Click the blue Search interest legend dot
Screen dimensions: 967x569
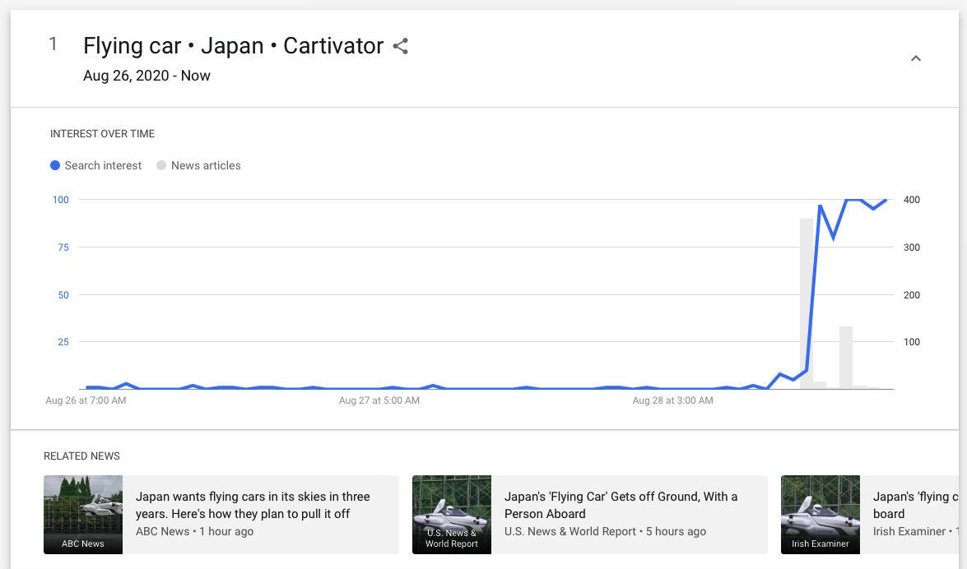tap(55, 165)
